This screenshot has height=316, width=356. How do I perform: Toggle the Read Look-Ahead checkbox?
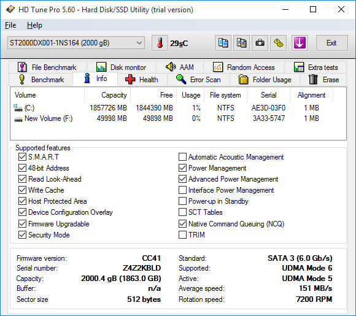pyautogui.click(x=22, y=179)
